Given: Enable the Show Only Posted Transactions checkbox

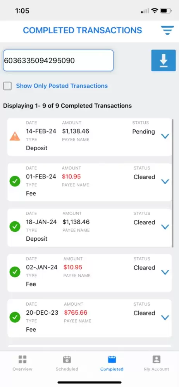Looking at the screenshot, I should pyautogui.click(x=7, y=86).
